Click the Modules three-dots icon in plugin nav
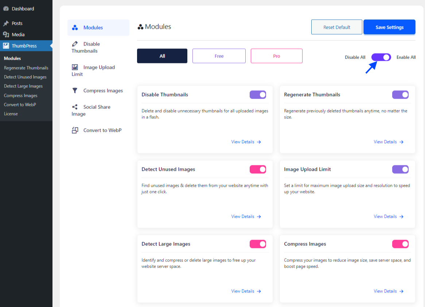425x307 pixels. click(75, 28)
